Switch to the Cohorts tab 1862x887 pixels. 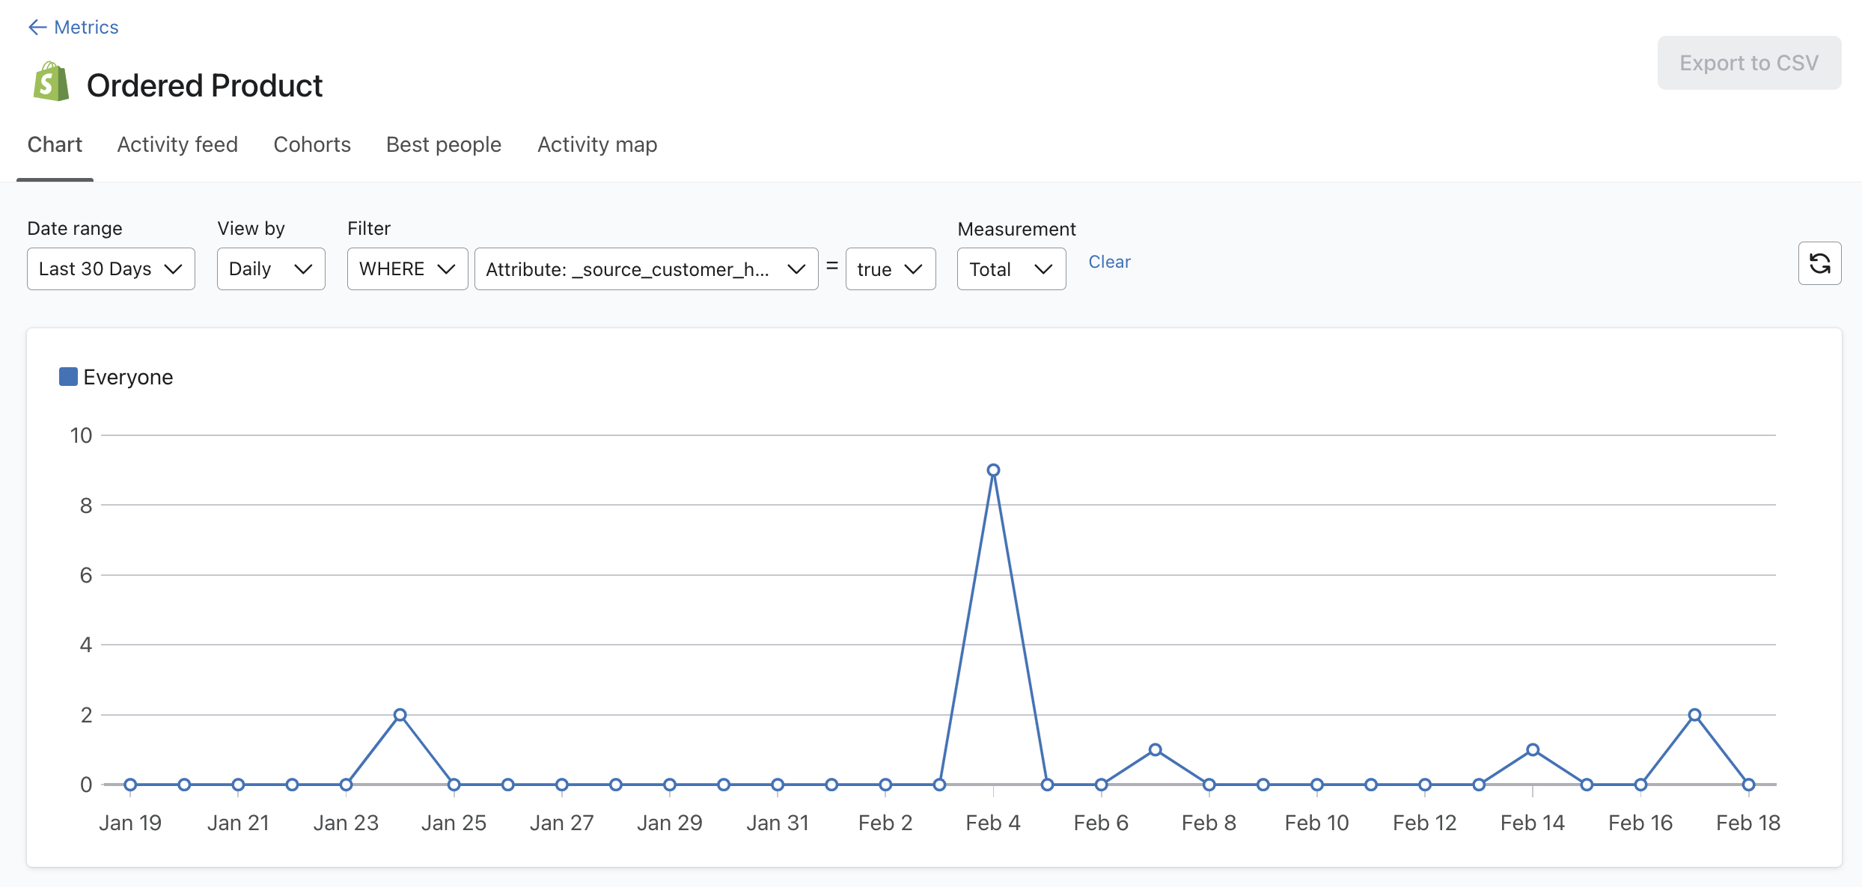[311, 145]
